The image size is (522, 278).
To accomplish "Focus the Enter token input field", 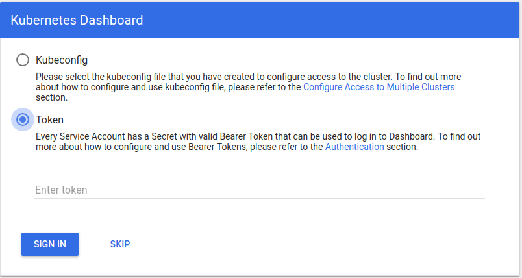I will tap(260, 190).
